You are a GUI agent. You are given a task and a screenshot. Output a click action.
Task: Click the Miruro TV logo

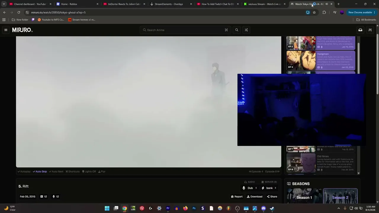tap(23, 30)
